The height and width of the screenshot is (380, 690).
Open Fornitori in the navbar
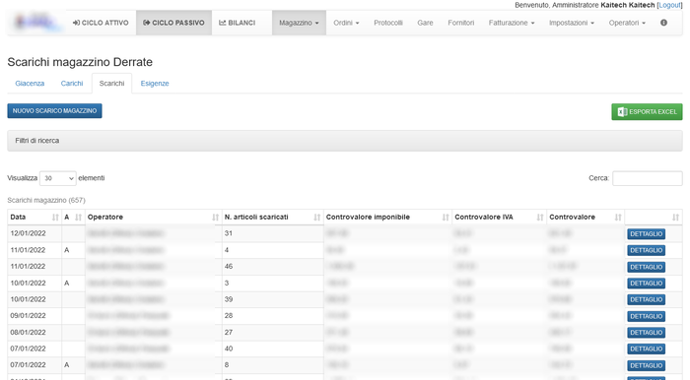[x=460, y=23]
